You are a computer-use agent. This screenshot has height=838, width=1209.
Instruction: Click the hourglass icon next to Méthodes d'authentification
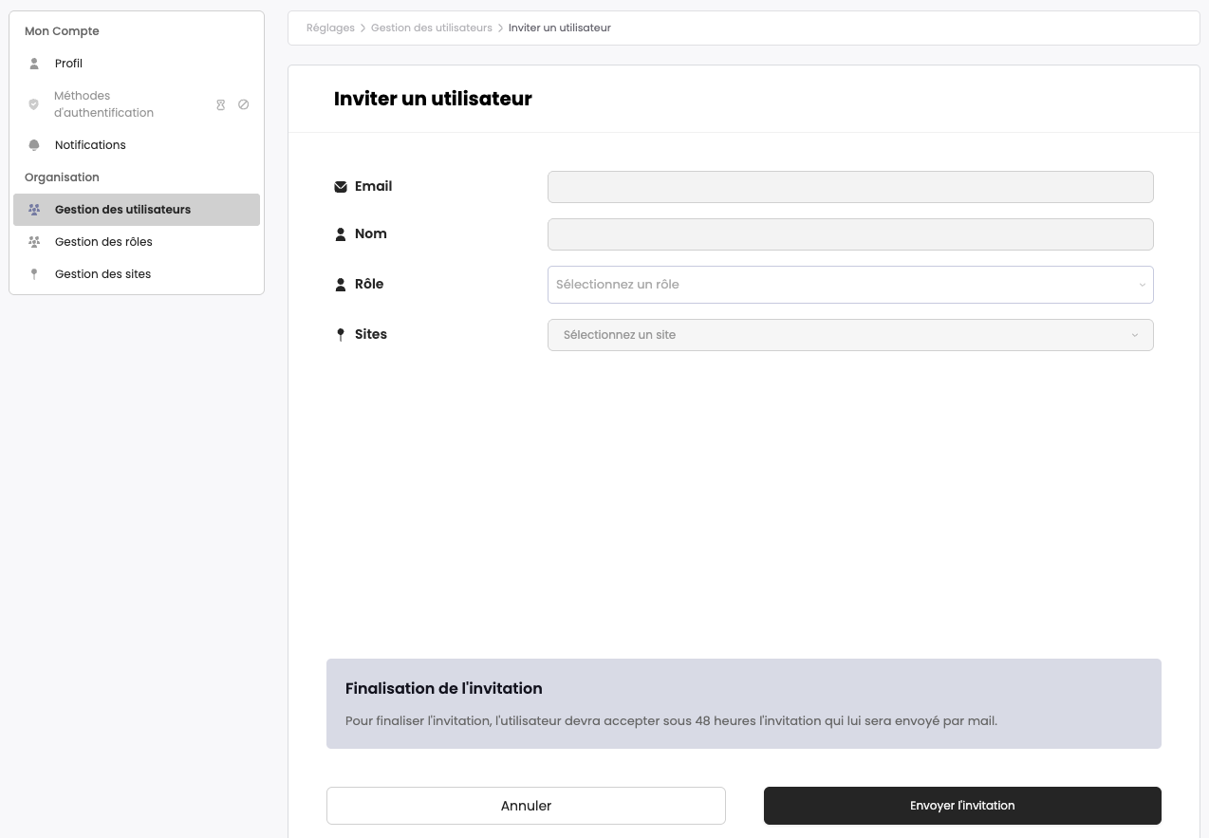(221, 104)
